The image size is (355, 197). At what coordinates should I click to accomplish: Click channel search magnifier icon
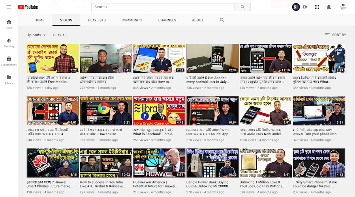click(222, 20)
